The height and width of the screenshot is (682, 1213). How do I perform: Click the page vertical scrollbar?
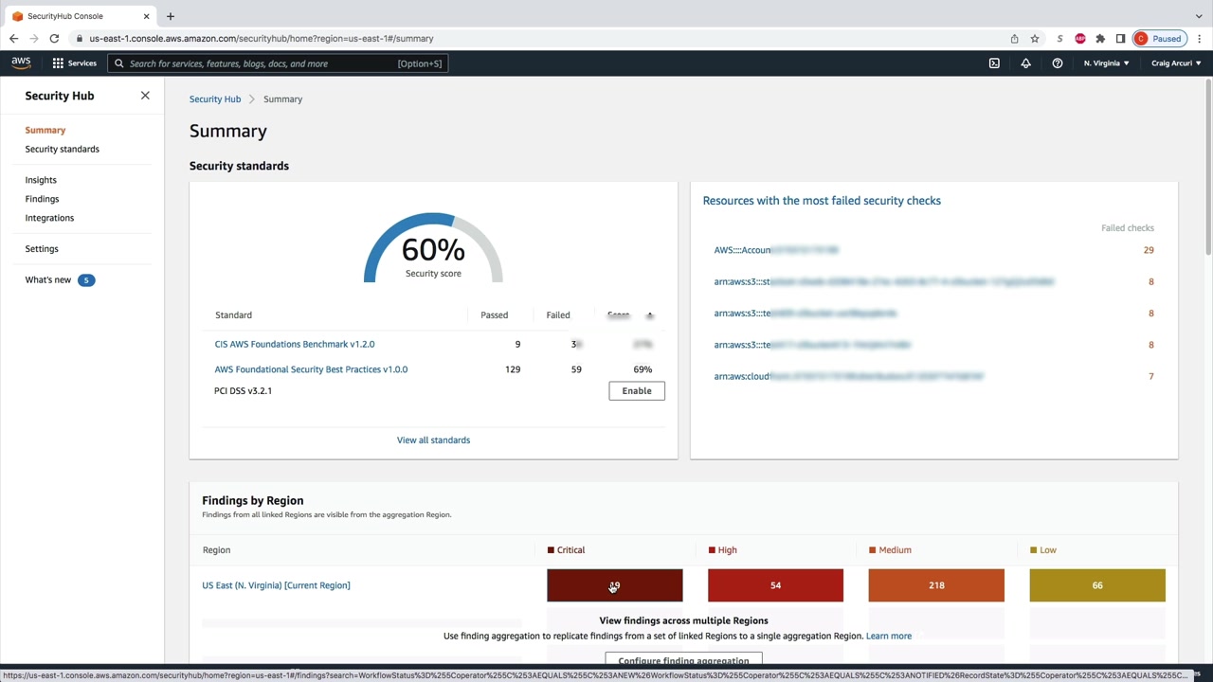(x=1208, y=166)
